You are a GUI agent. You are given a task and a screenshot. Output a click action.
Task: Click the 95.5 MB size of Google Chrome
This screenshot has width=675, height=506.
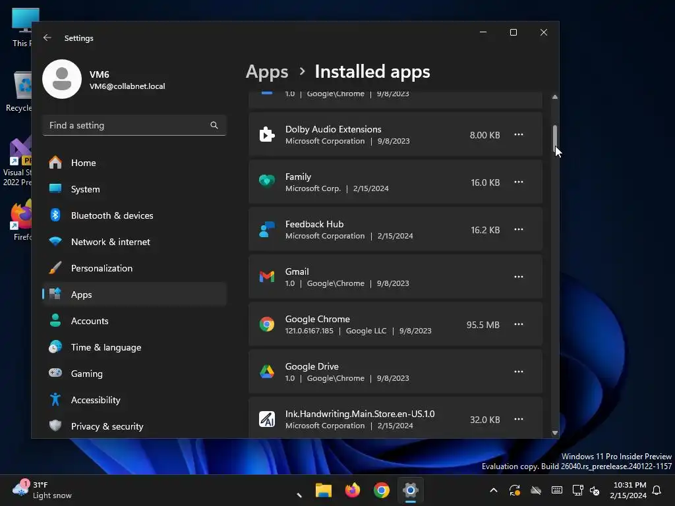483,325
